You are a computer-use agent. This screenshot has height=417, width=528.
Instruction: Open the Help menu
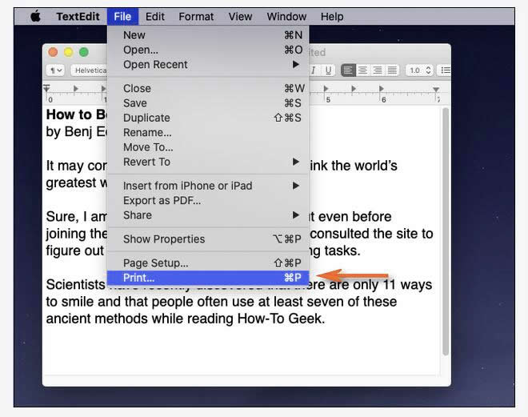(332, 17)
